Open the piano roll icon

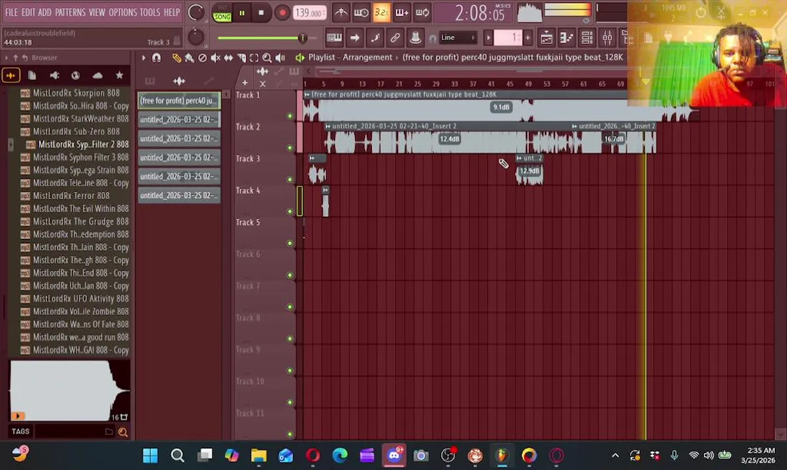pos(567,38)
